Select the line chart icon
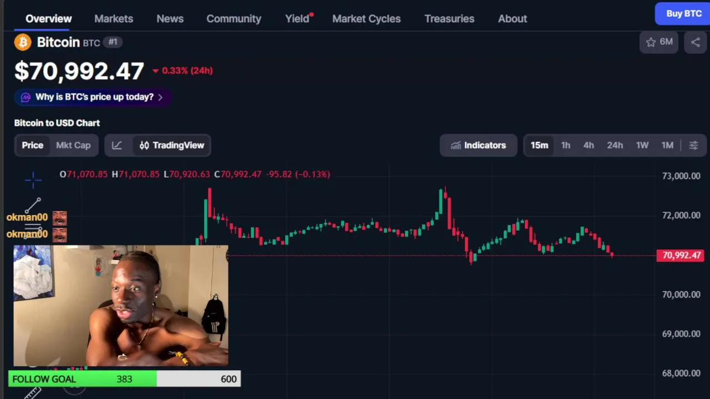The image size is (710, 399). click(x=116, y=145)
